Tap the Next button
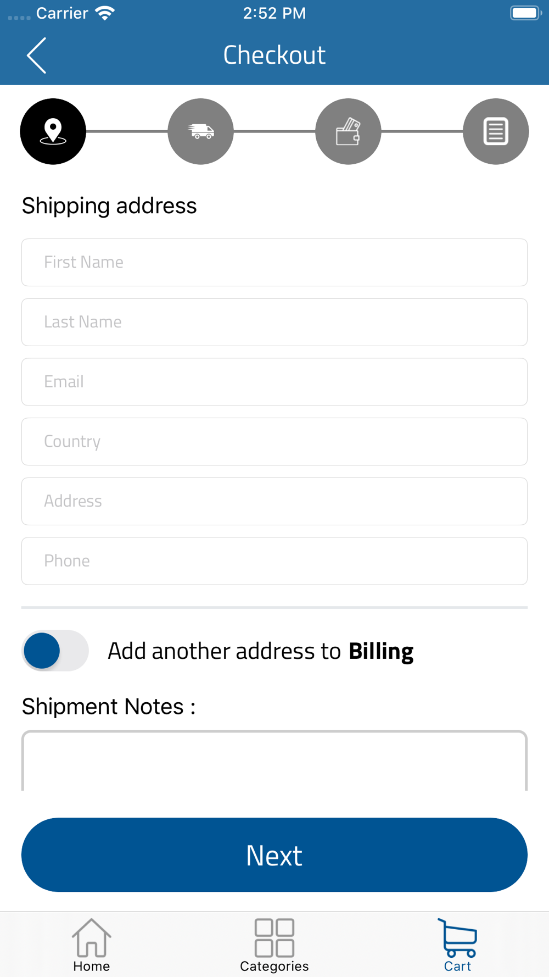The width and height of the screenshot is (549, 977). pos(274,854)
